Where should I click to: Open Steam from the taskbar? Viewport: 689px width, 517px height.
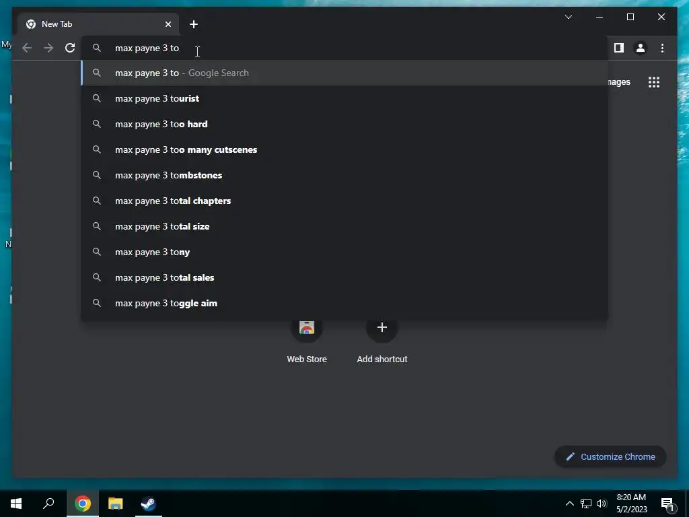(x=149, y=504)
